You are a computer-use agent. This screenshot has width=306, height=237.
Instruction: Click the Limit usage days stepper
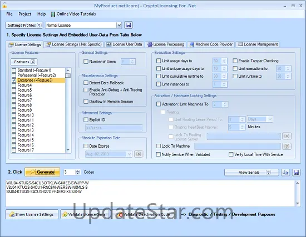(224, 61)
